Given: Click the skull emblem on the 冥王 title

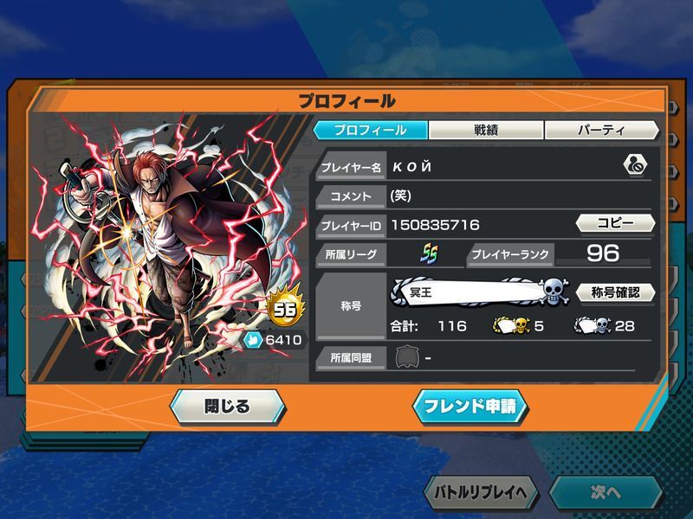Looking at the screenshot, I should 554,292.
